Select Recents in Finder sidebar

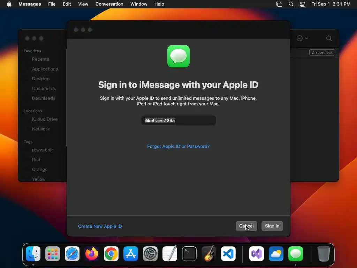point(40,59)
